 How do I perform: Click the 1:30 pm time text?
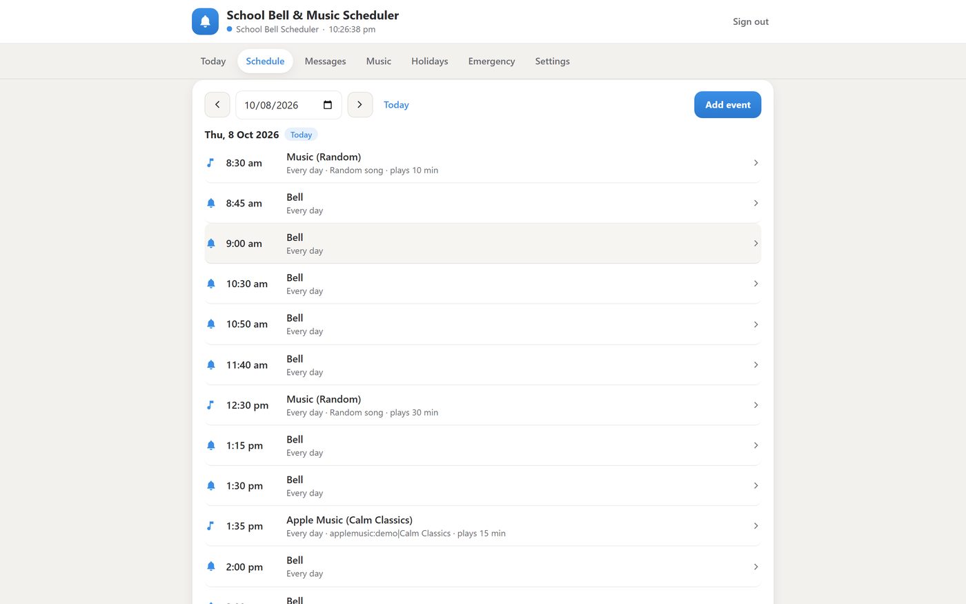(244, 485)
